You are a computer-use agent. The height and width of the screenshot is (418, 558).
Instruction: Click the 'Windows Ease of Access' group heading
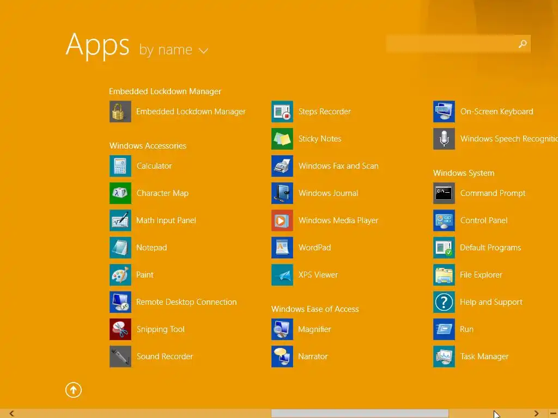pos(315,309)
